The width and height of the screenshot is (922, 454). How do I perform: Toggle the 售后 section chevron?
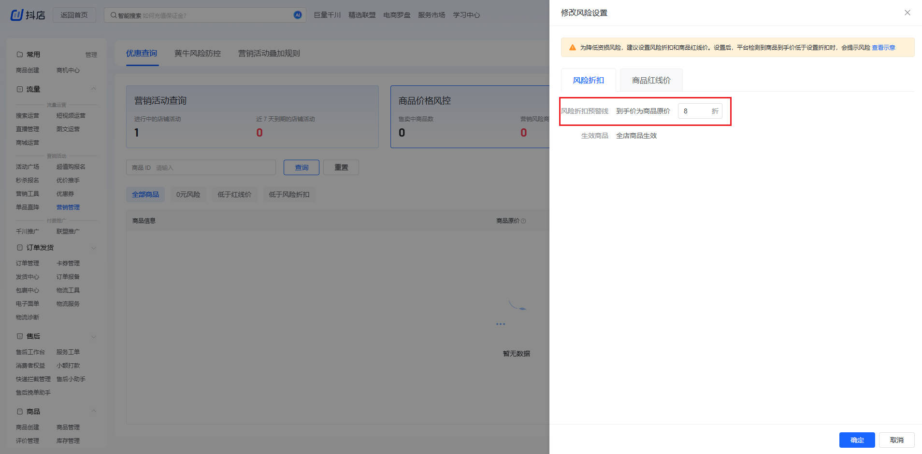pos(94,337)
